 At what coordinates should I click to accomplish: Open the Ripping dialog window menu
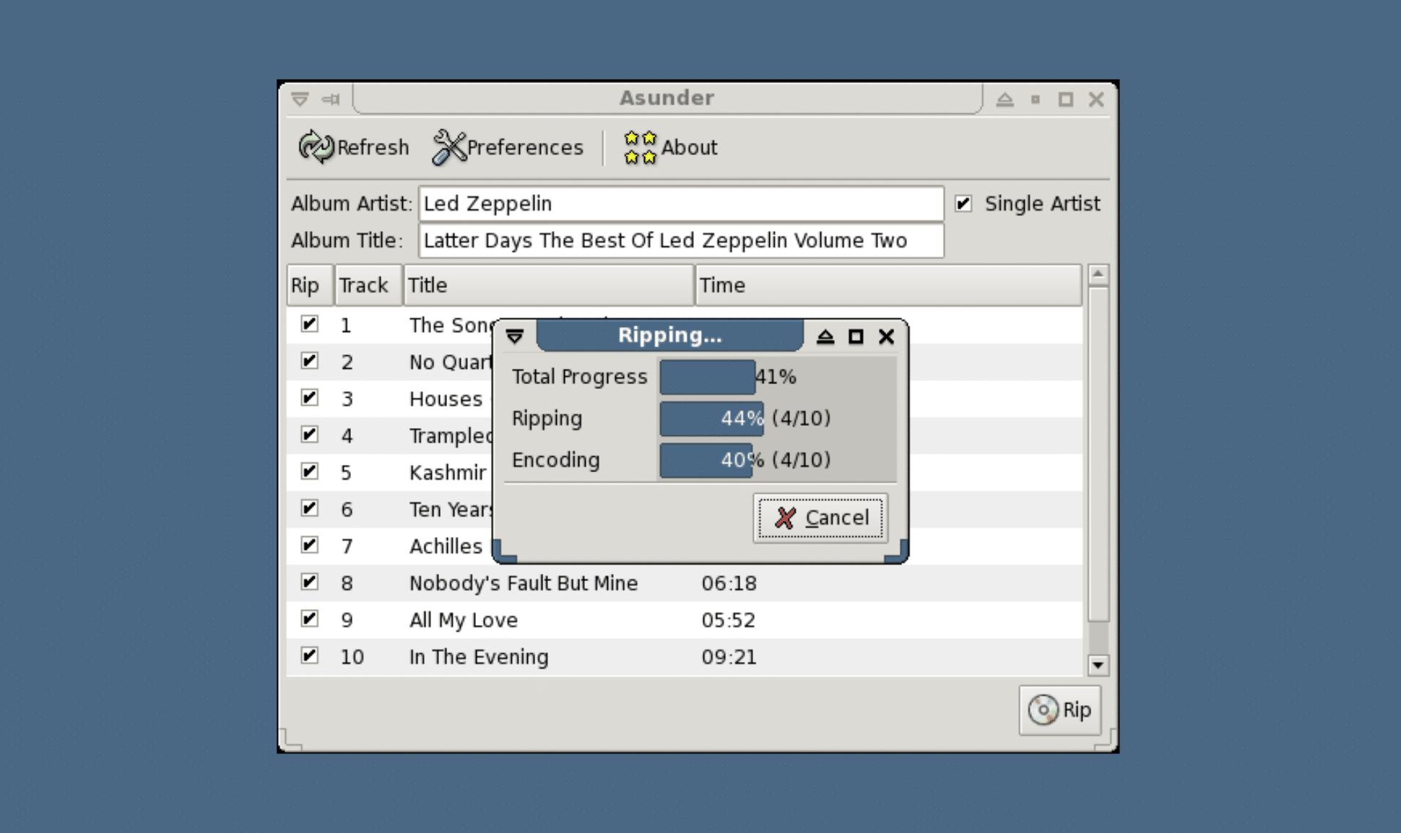[515, 336]
